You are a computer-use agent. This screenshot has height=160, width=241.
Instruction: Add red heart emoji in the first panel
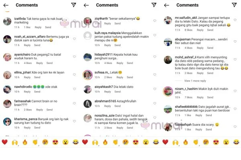pos(4,142)
